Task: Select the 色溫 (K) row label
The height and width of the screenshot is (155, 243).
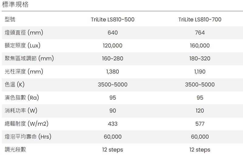Action: pos(15,84)
